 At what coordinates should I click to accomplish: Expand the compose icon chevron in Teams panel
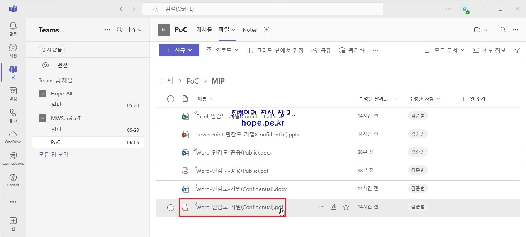pyautogui.click(x=140, y=30)
